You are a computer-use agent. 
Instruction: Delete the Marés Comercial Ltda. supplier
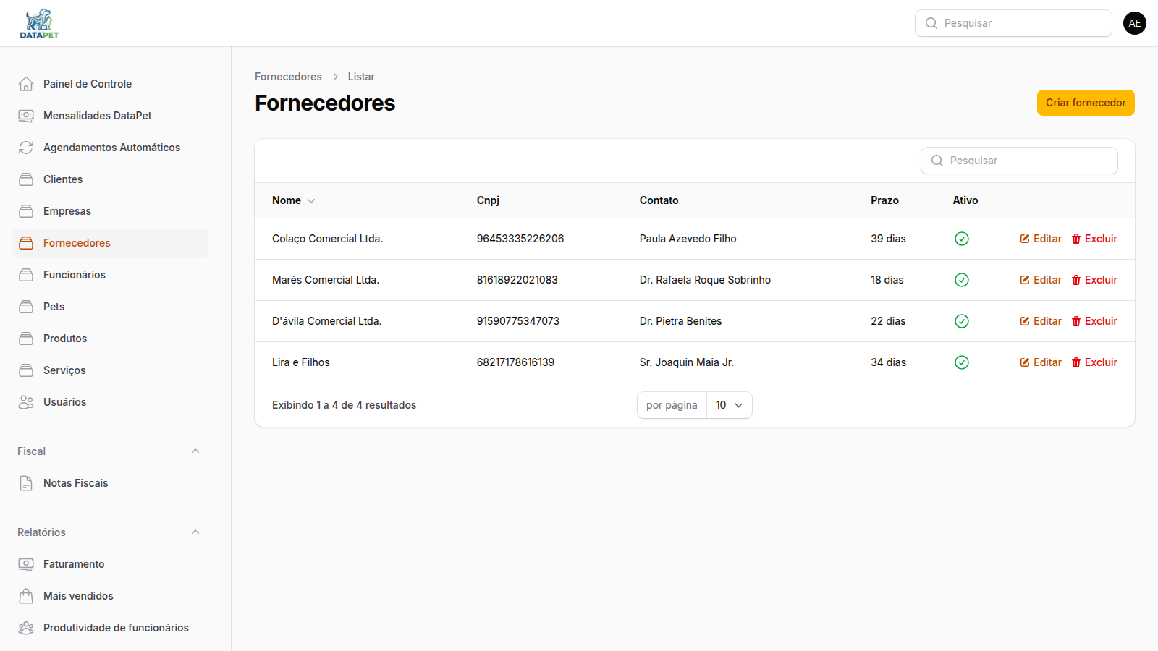point(1094,280)
